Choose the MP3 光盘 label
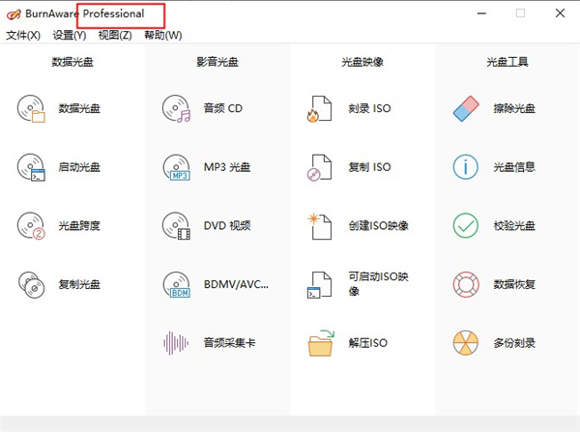580x432 pixels. click(x=227, y=167)
